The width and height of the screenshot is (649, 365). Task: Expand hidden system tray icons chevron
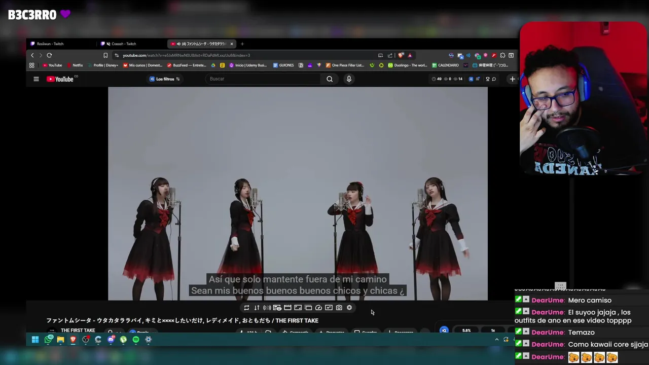497,340
